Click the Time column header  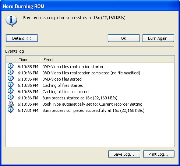click(x=28, y=60)
